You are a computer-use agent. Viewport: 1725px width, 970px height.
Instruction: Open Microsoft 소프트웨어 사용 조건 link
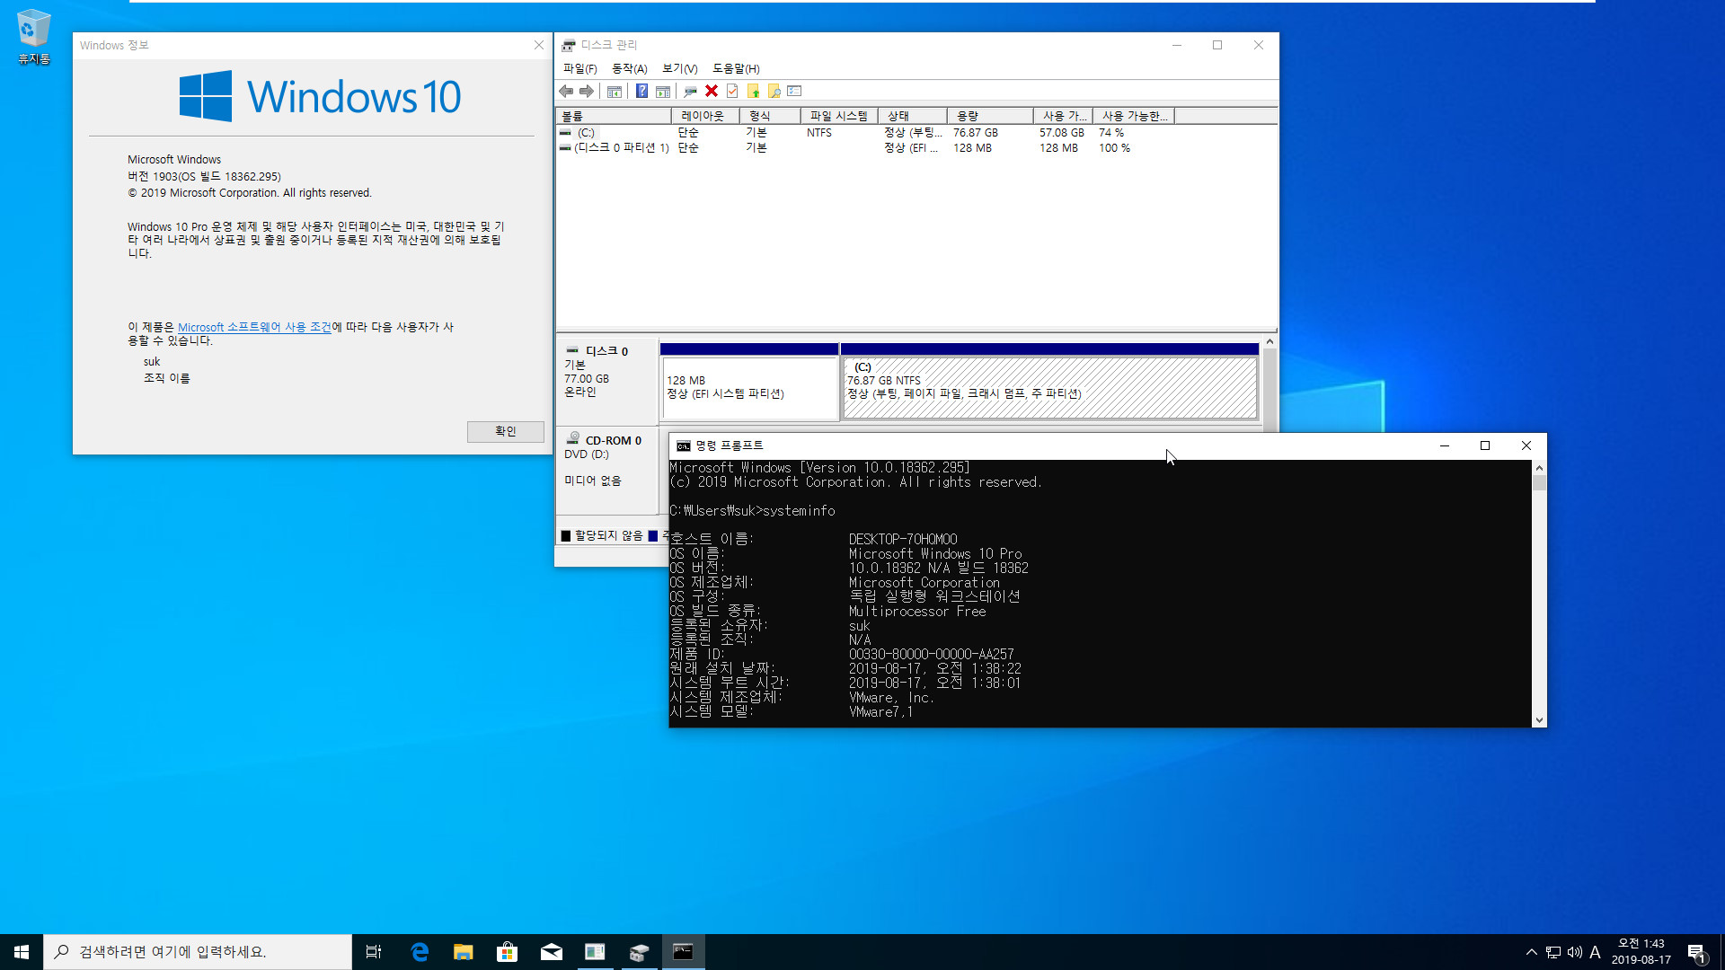254,327
